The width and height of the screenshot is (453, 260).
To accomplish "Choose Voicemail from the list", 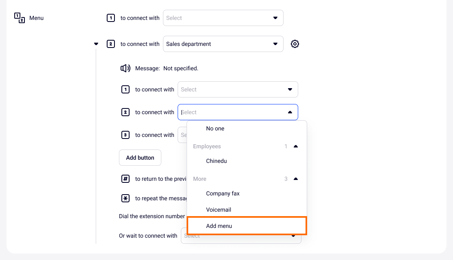I will [x=218, y=210].
